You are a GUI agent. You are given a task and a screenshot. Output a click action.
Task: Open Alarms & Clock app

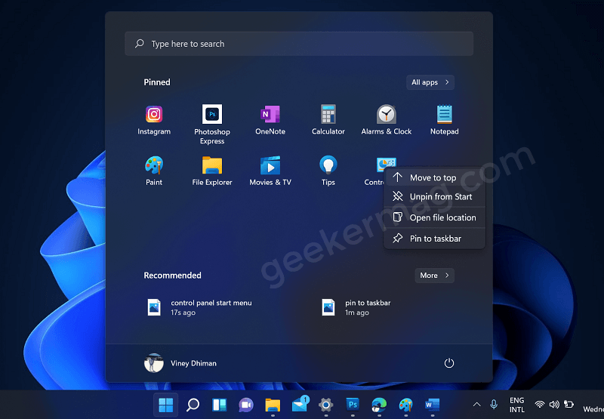click(x=387, y=120)
